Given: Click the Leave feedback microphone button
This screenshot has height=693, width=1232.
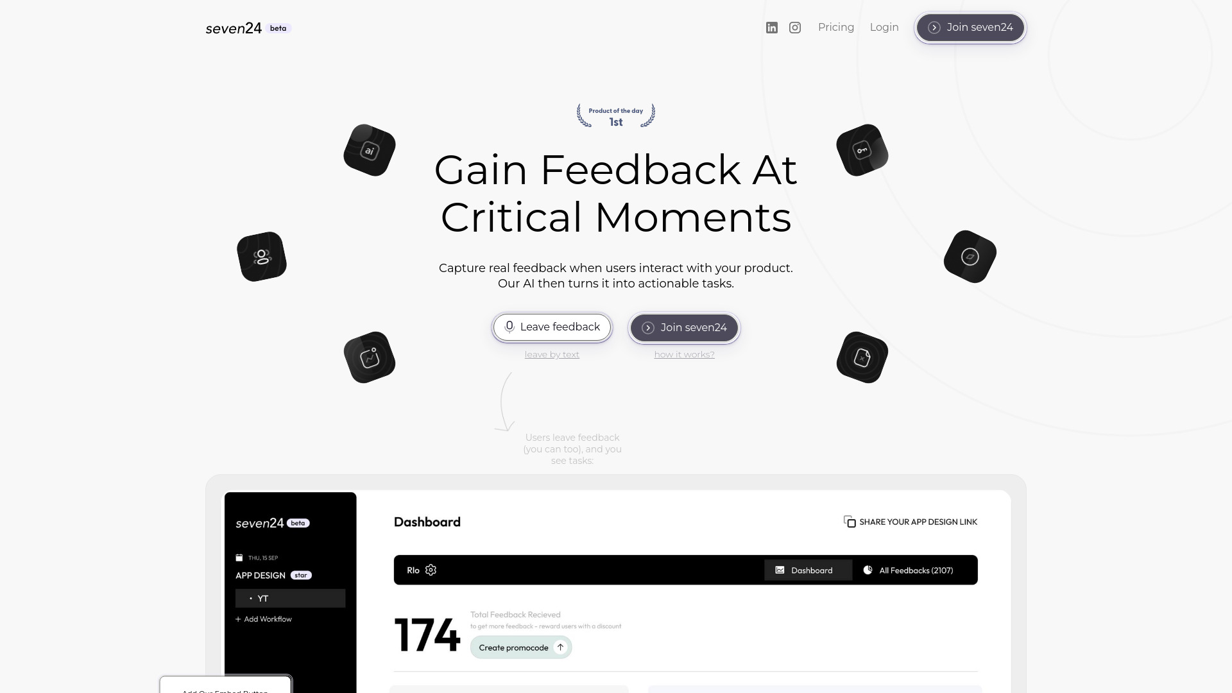Looking at the screenshot, I should [552, 327].
